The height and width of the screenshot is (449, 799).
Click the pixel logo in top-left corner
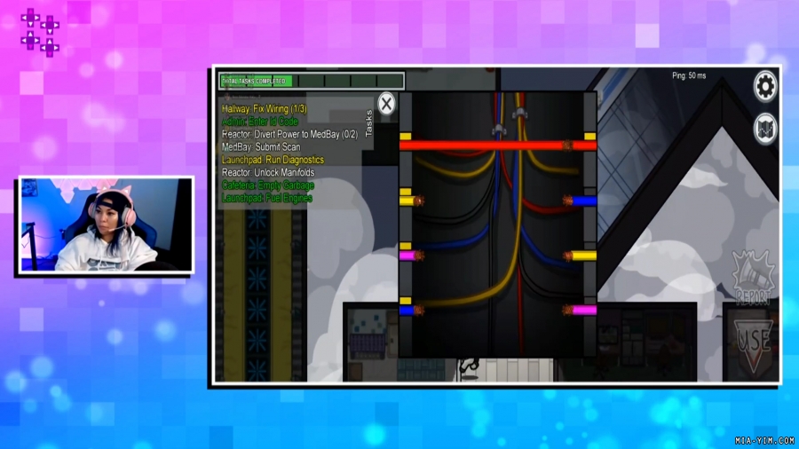[x=40, y=32]
